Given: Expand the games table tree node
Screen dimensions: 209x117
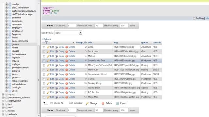Looking at the screenshot, I should coord(7,44).
